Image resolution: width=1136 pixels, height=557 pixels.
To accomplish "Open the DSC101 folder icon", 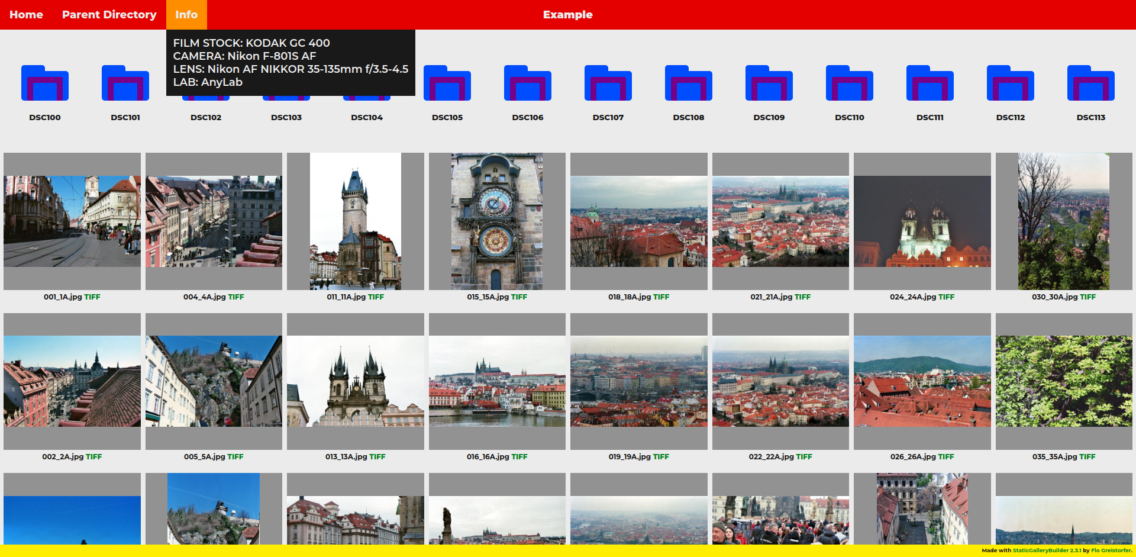I will [x=125, y=83].
